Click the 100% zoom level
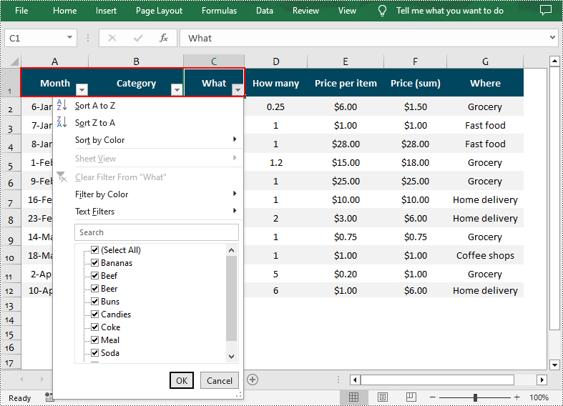The width and height of the screenshot is (563, 406). coord(539,397)
